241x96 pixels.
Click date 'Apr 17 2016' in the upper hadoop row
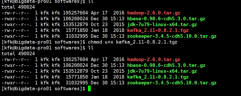pyautogui.click(x=108, y=13)
